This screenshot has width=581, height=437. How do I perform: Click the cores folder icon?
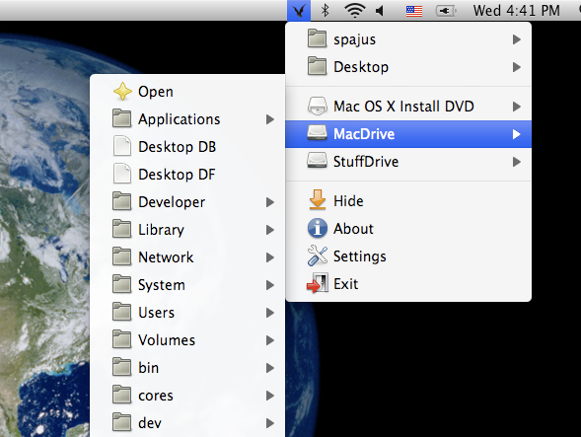pyautogui.click(x=122, y=395)
